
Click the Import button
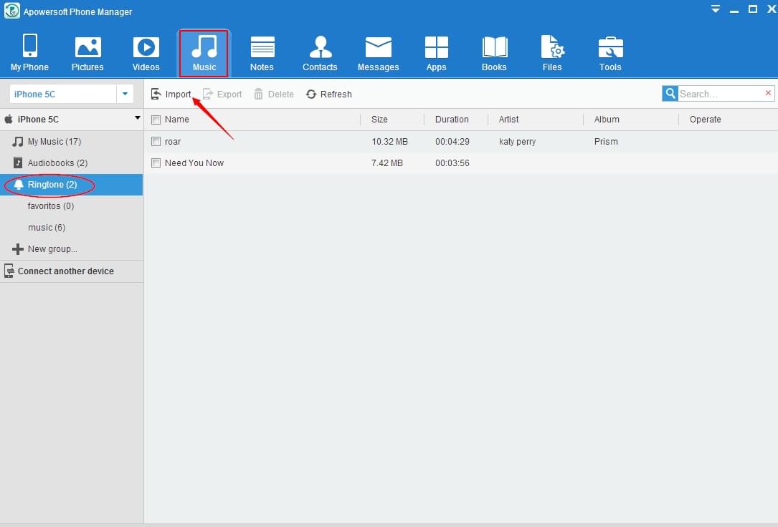pos(171,94)
